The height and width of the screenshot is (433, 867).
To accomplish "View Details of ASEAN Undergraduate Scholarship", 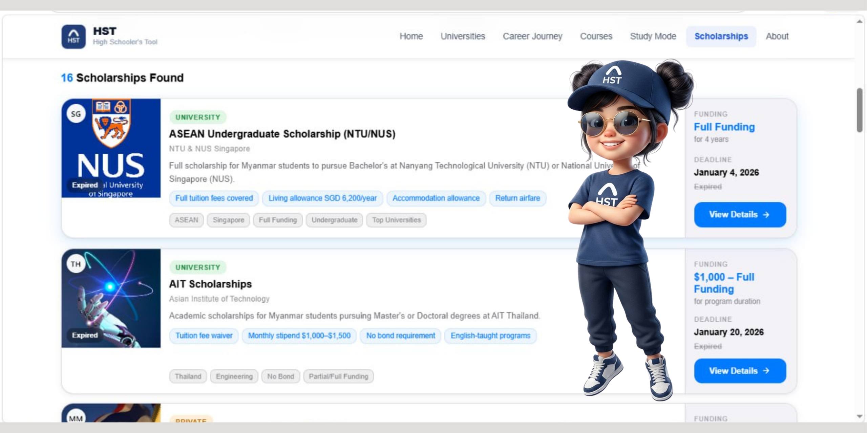I will point(740,215).
